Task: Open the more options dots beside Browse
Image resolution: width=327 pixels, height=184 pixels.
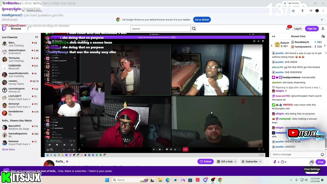Action: pyautogui.click(x=28, y=29)
